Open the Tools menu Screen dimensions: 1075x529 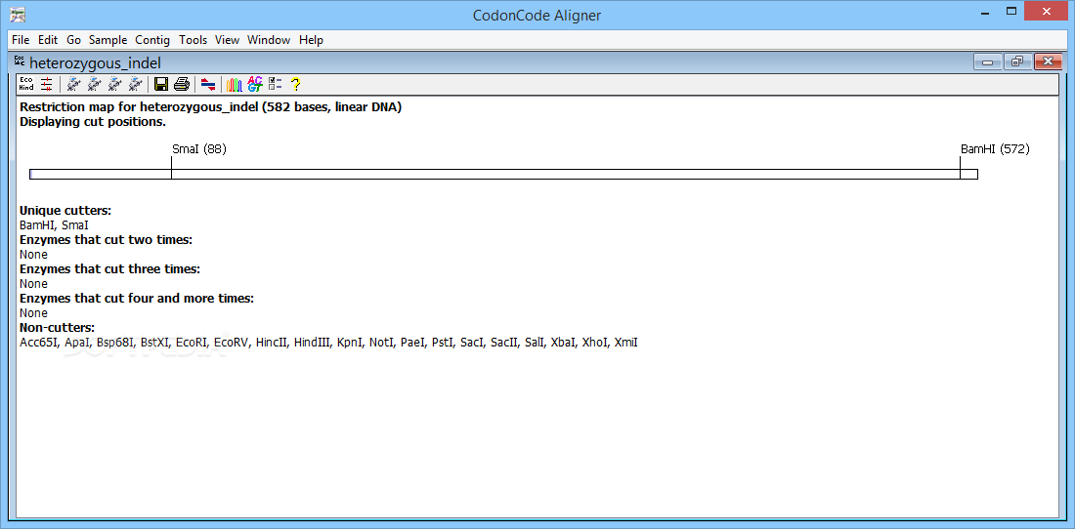193,40
